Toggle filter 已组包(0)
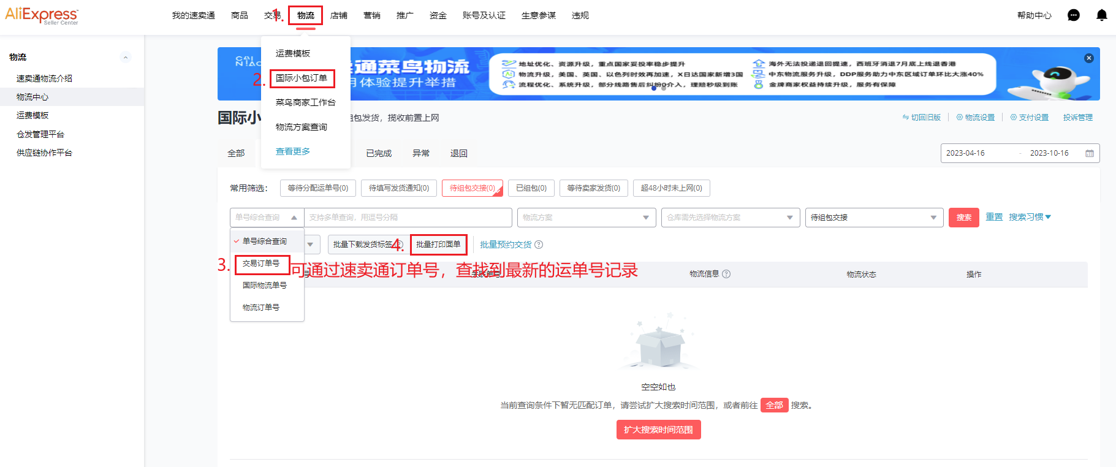Viewport: 1116px width, 467px height. click(x=531, y=188)
